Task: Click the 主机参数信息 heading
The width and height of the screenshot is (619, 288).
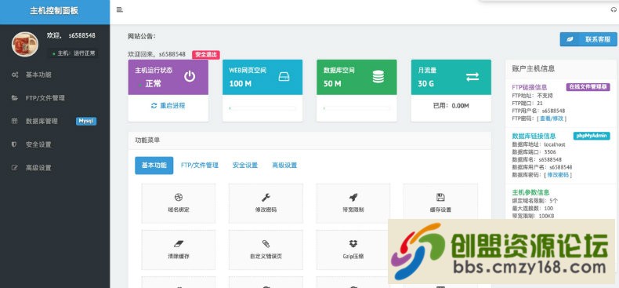Action: point(530,192)
